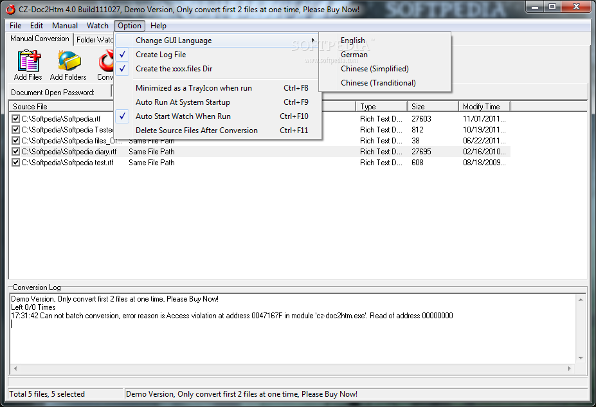Screen dimensions: 596x407
Task: Toggle the Create Log File option
Action: click(x=218, y=55)
